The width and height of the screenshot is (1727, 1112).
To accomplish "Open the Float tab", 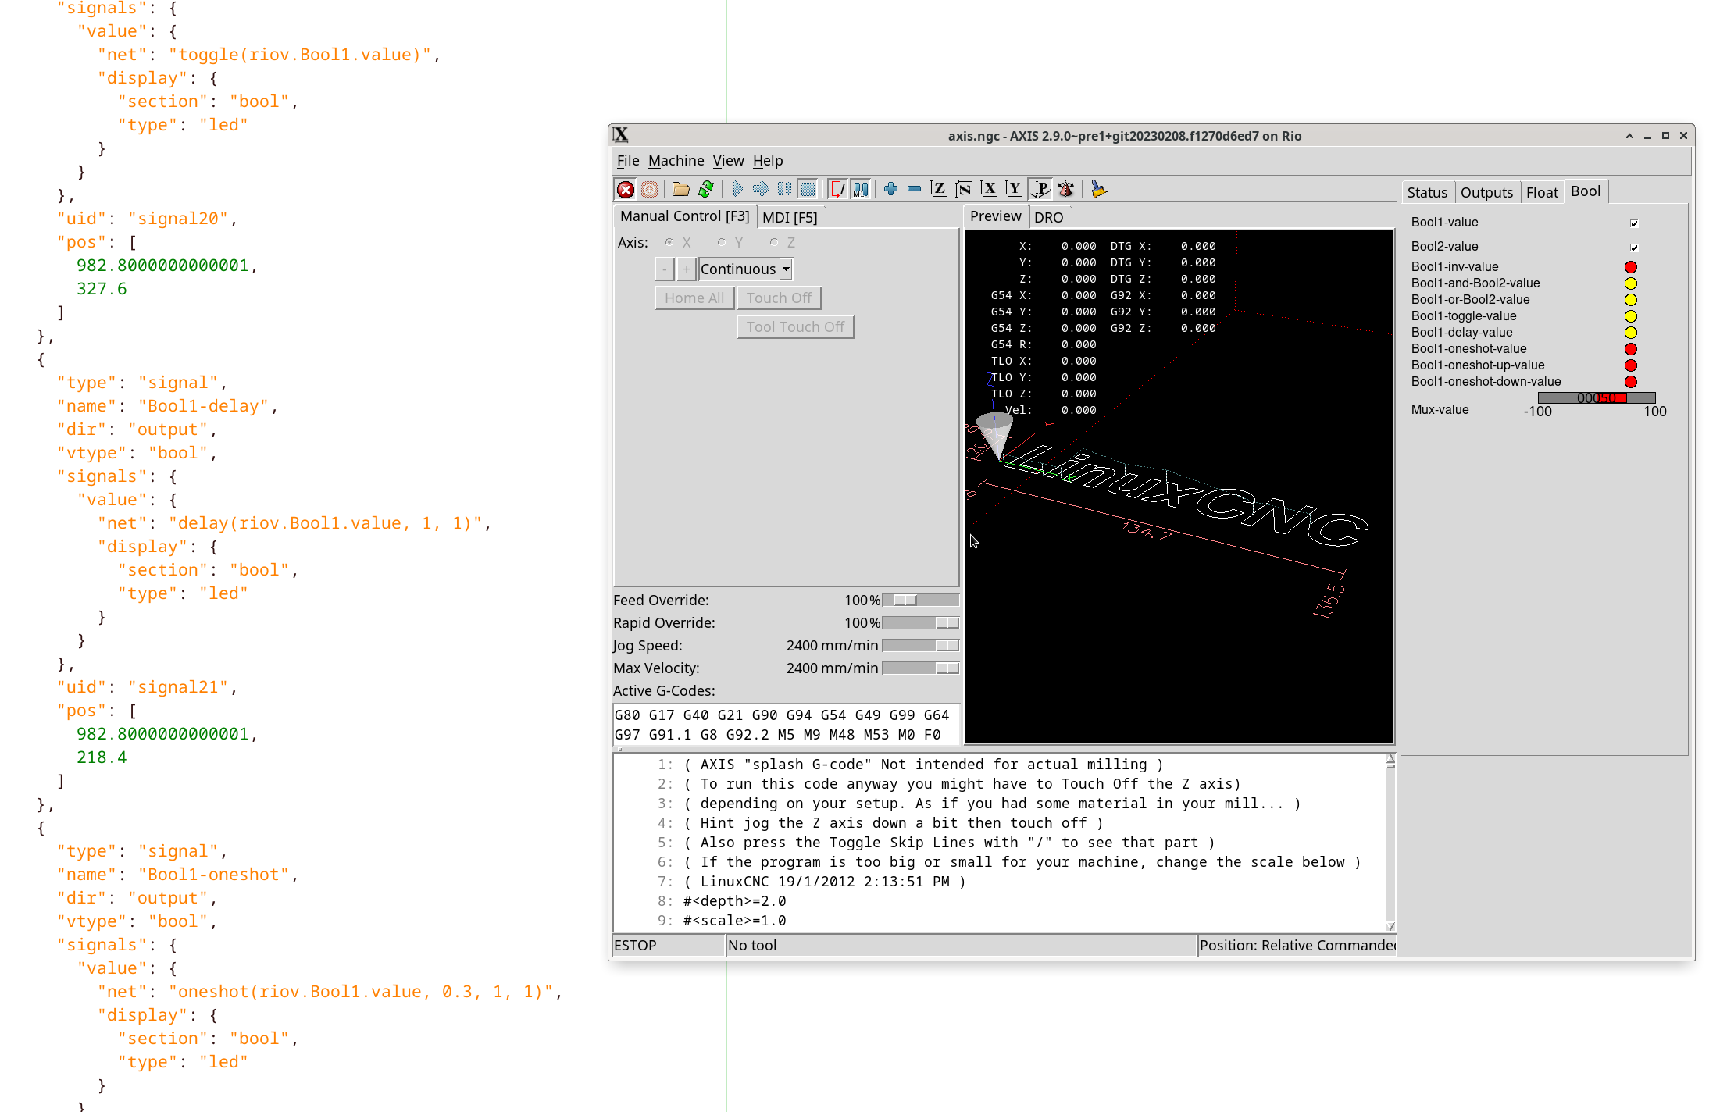I will pos(1542,192).
